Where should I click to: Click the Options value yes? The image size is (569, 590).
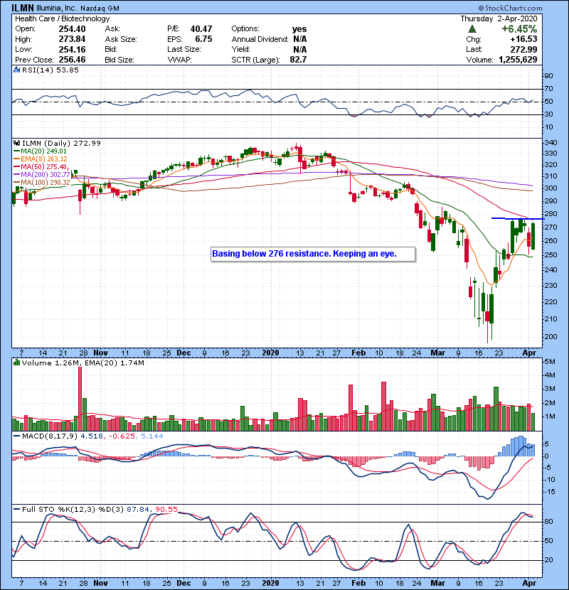tap(299, 29)
